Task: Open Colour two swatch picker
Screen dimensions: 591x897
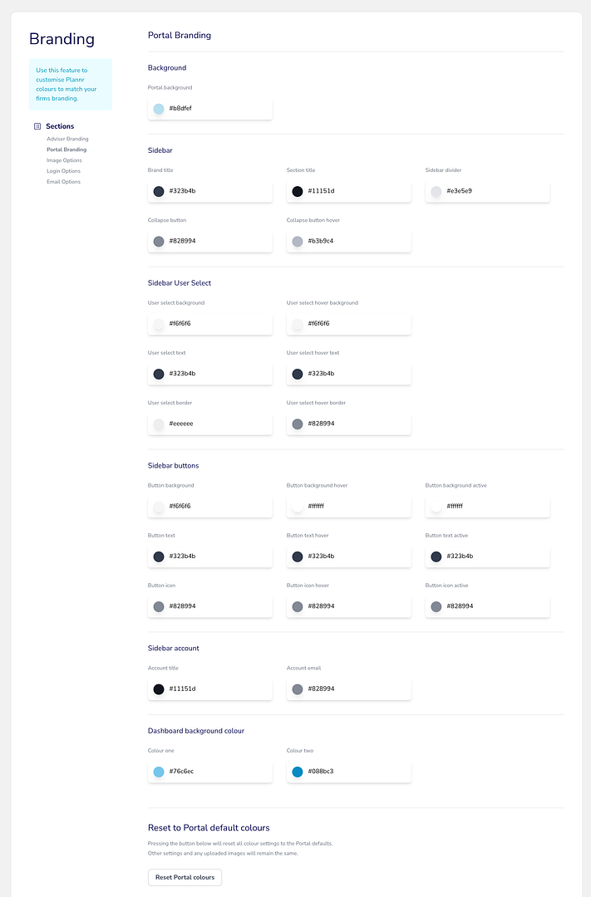Action: (x=298, y=772)
